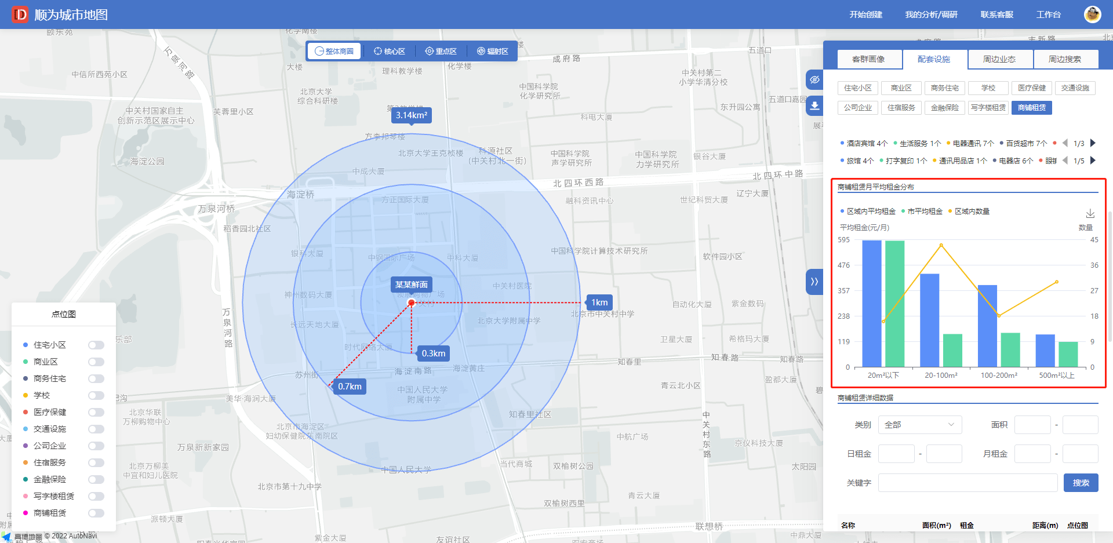
Task: Go to next page of 1/3 legend
Action: (x=1093, y=143)
